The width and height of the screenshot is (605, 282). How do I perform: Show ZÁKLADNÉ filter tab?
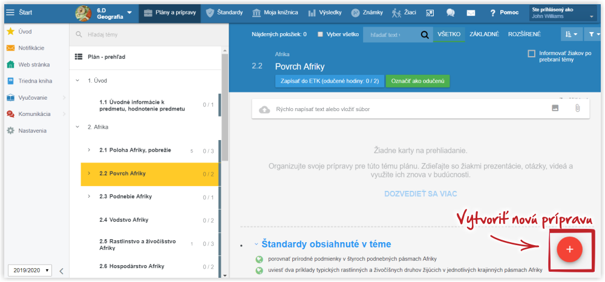tap(484, 34)
